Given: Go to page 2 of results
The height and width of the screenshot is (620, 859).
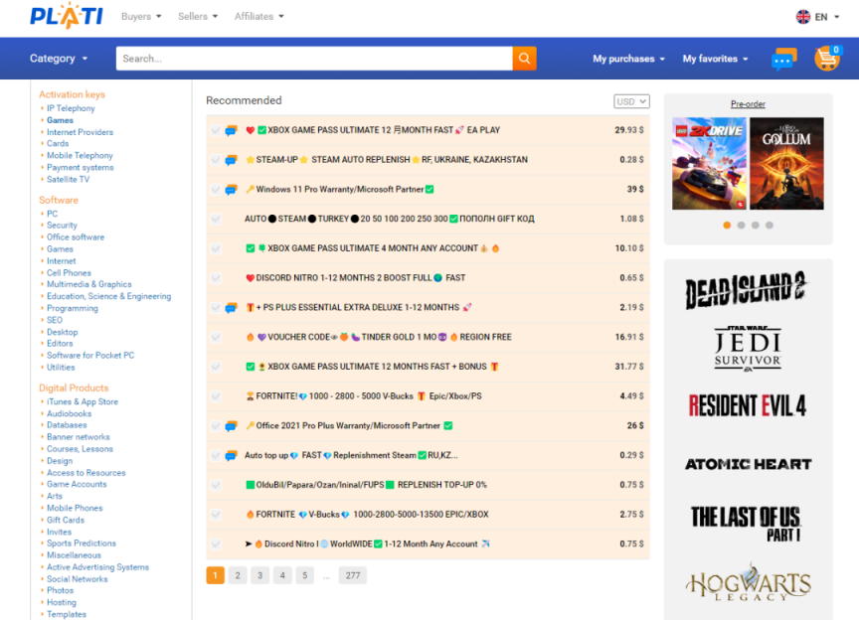Looking at the screenshot, I should click(x=238, y=575).
